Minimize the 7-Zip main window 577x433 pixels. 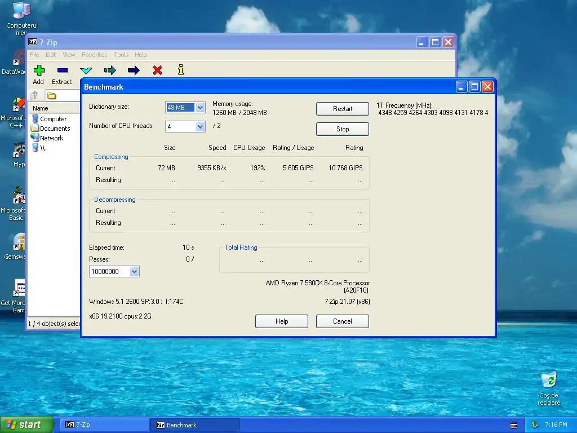click(421, 42)
